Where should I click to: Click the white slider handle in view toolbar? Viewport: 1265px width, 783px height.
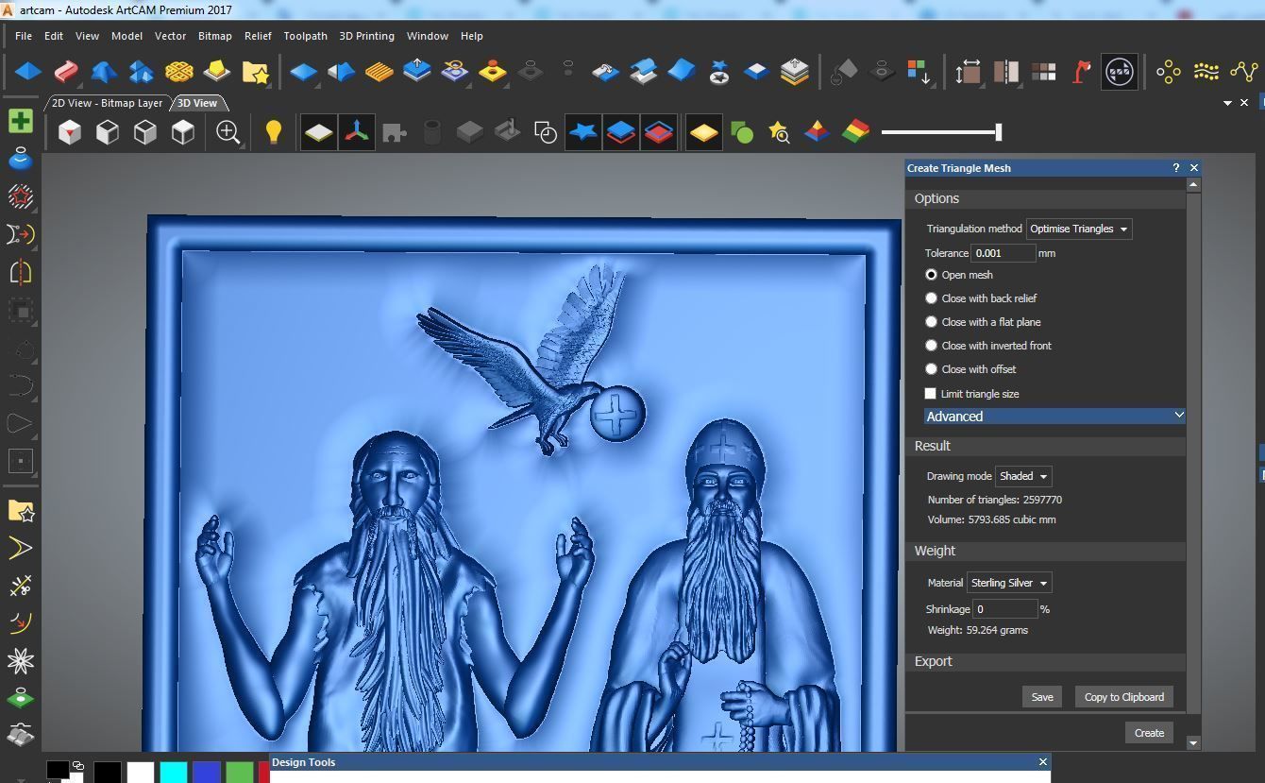tap(998, 132)
